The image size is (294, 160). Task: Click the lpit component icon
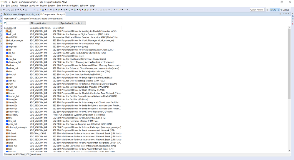pos(7,149)
